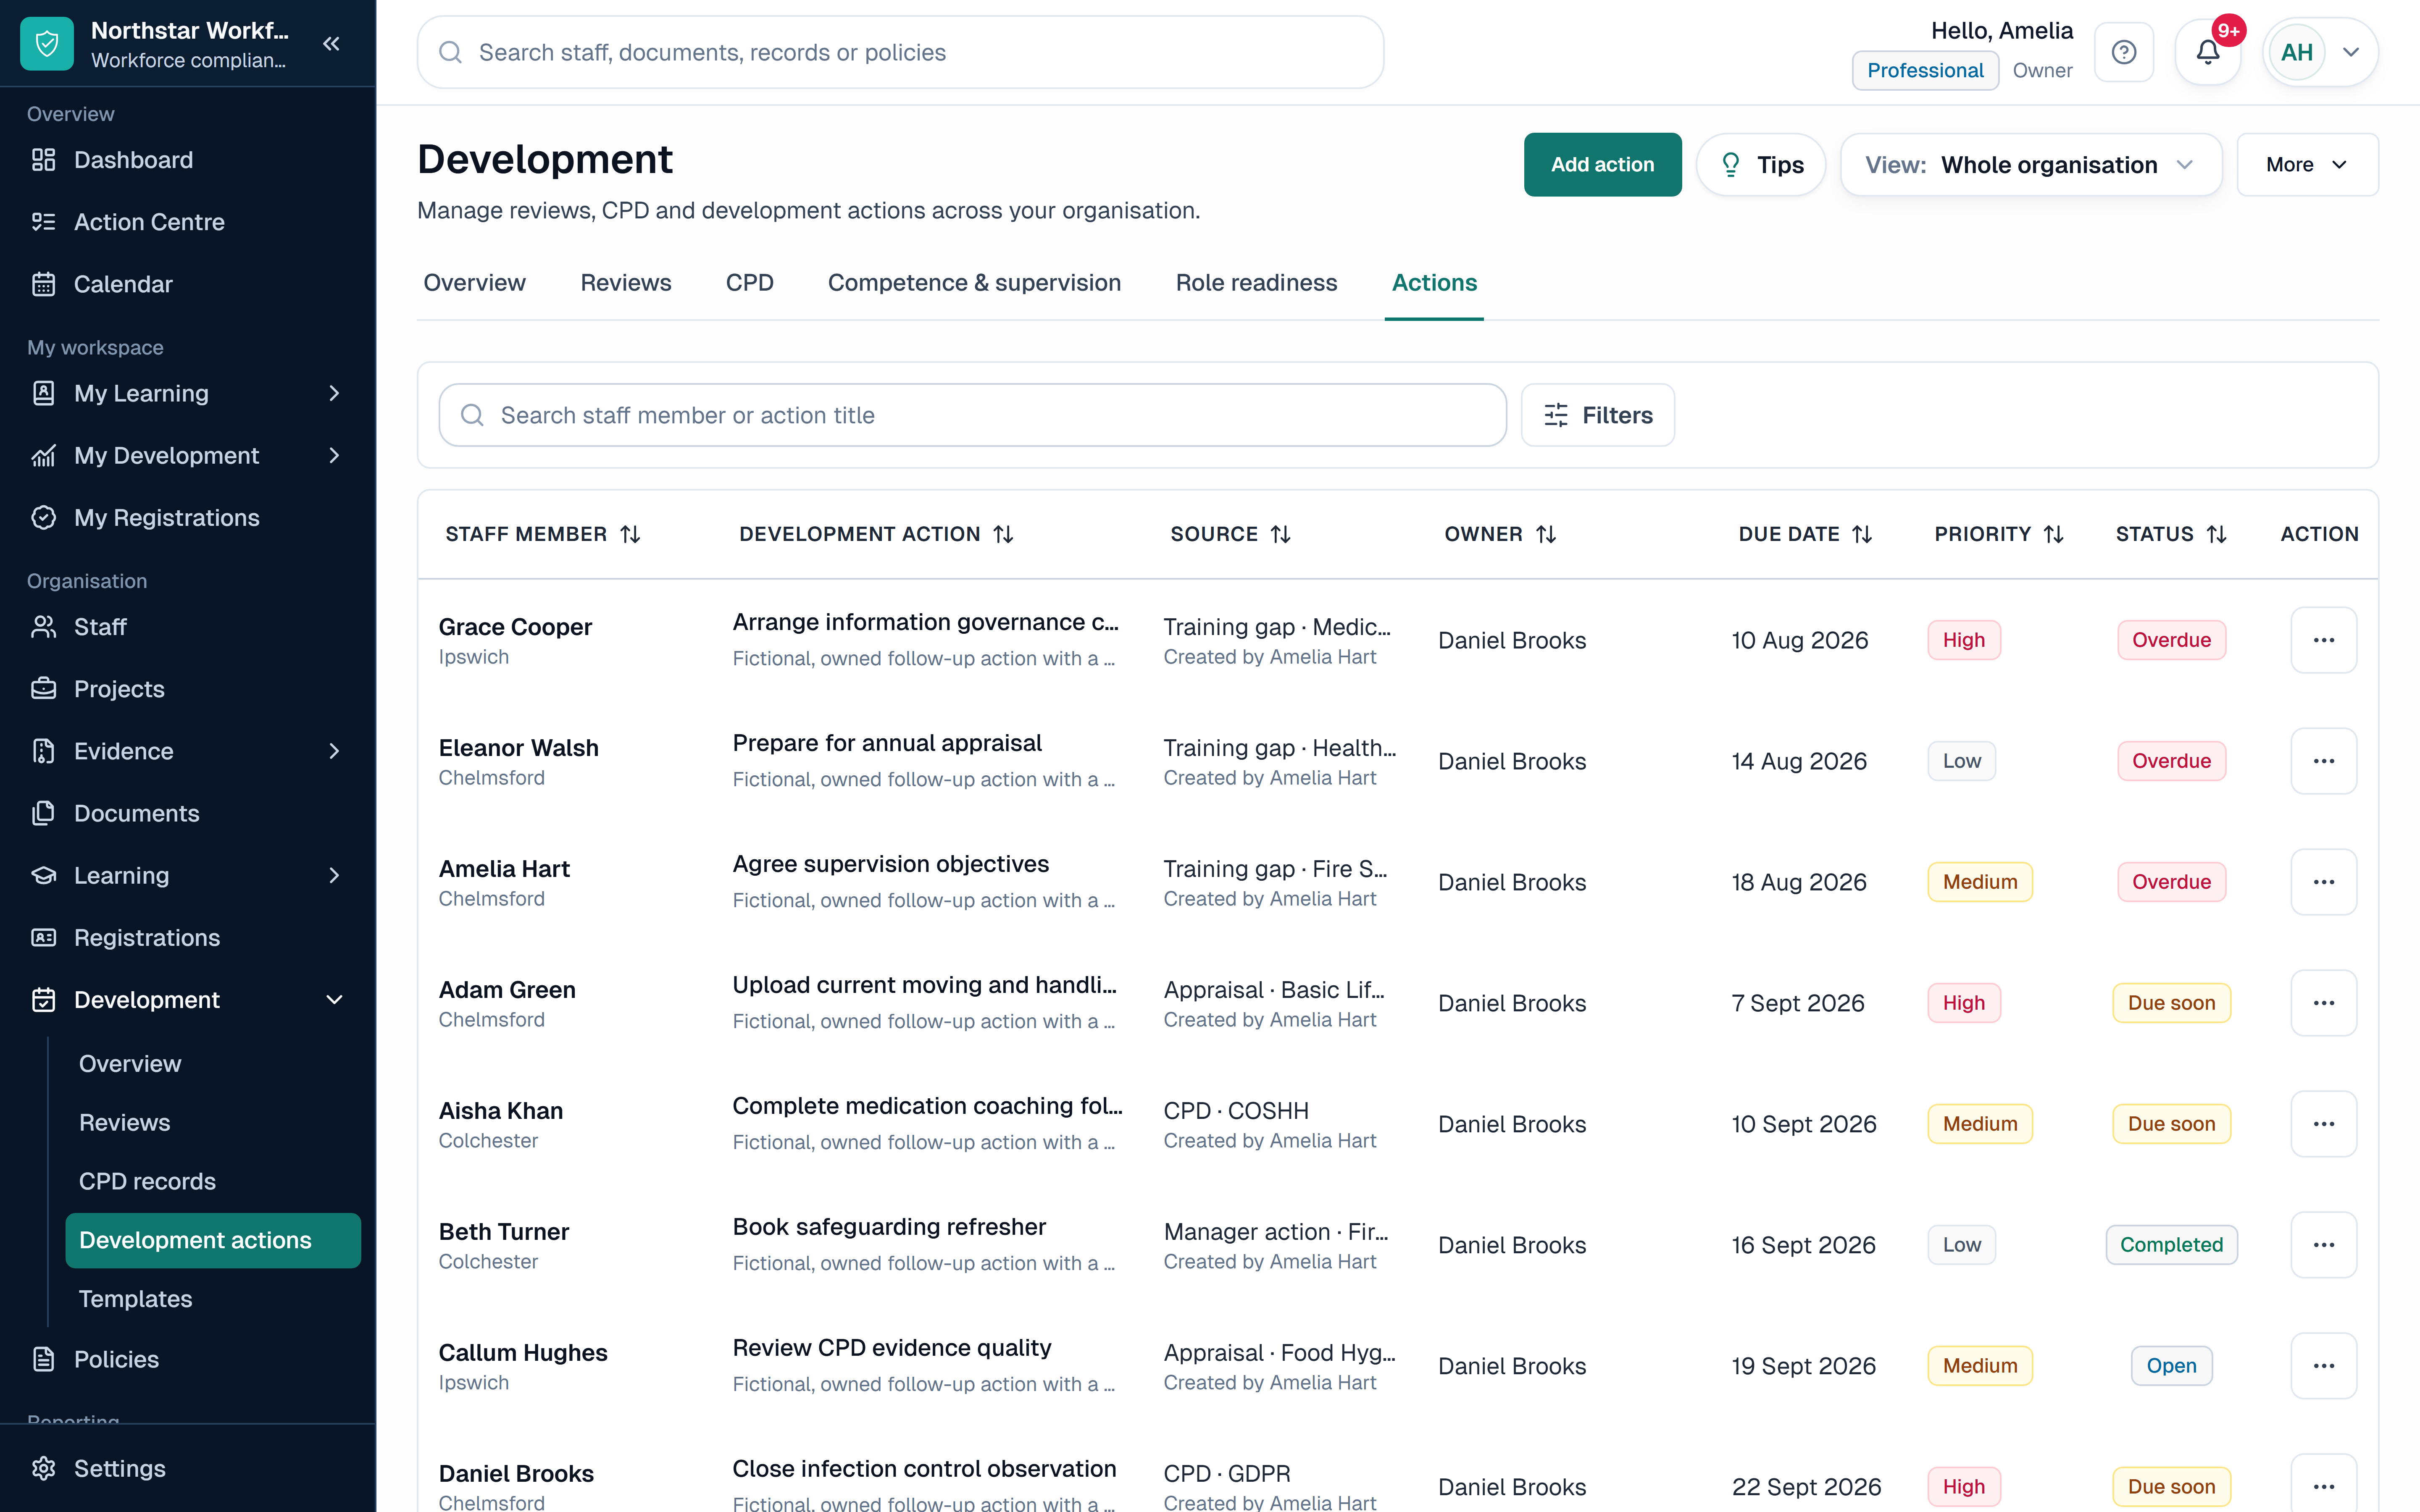The height and width of the screenshot is (1512, 2420).
Task: Expand Evidence submenu
Action: coord(334,751)
